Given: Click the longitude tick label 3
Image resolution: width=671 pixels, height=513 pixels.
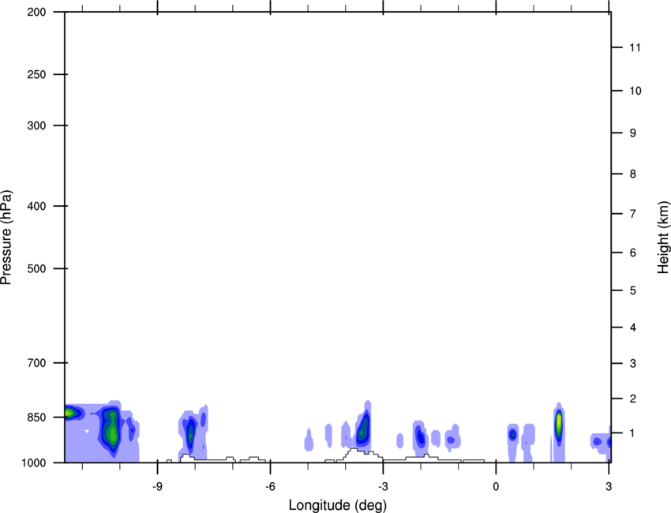Looking at the screenshot, I should click(609, 486).
